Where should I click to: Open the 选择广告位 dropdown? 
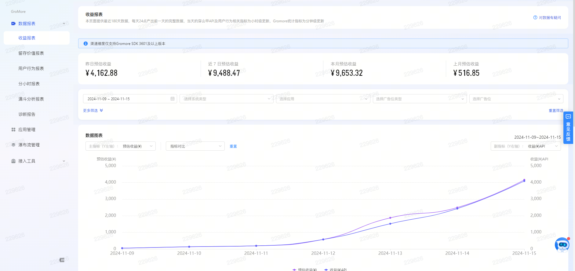pos(516,99)
